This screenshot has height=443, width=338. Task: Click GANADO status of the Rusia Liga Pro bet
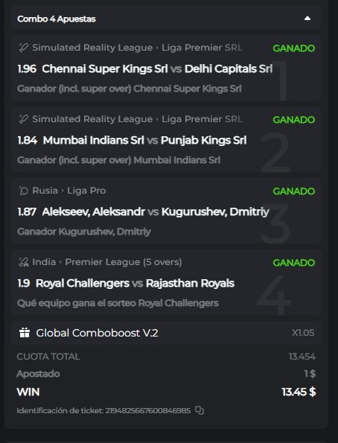click(x=293, y=191)
